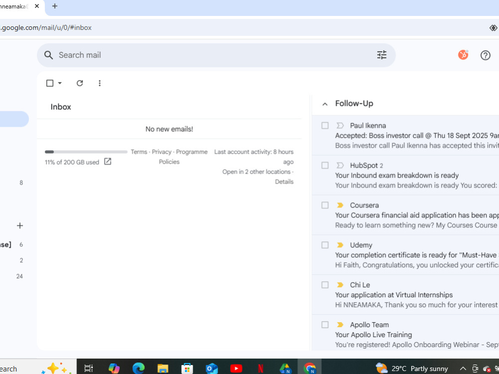Open new browser tab with plus button
This screenshot has height=374, width=499.
(x=55, y=6)
